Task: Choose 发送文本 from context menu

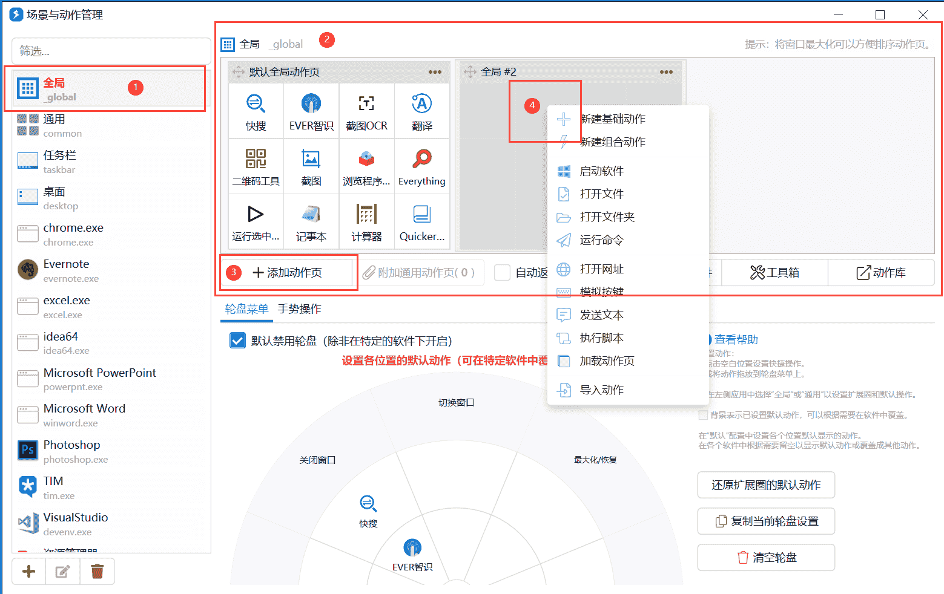Action: [x=628, y=315]
